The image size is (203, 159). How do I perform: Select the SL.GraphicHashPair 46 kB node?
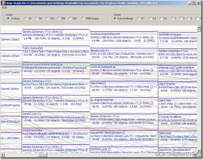coord(124,106)
